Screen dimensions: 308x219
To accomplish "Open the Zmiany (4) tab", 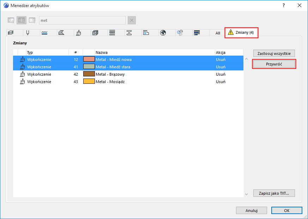I will [x=241, y=32].
